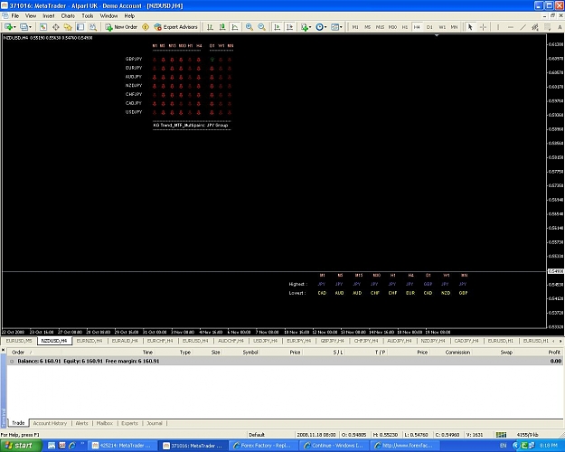This screenshot has height=452, width=565.
Task: Click the Zoom Out magnifier icon
Action: click(261, 27)
